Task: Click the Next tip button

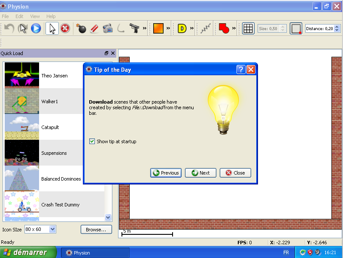Action: tap(201, 173)
